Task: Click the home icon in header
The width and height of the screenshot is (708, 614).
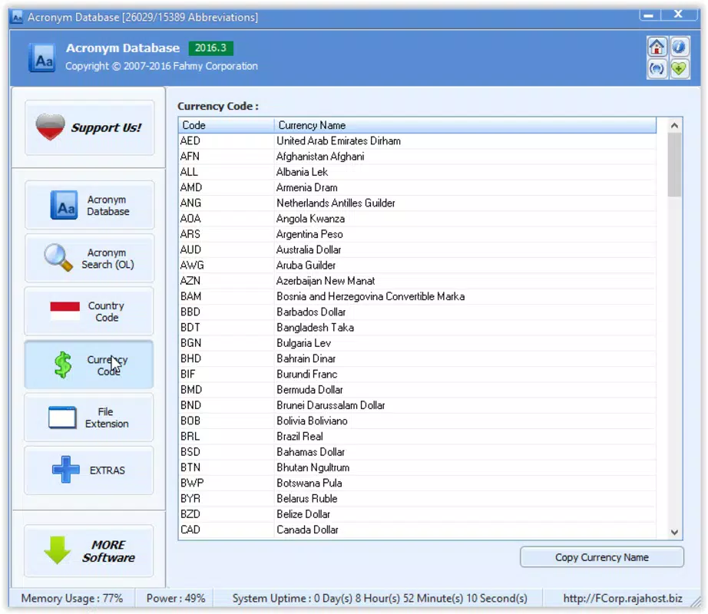Action: (657, 47)
